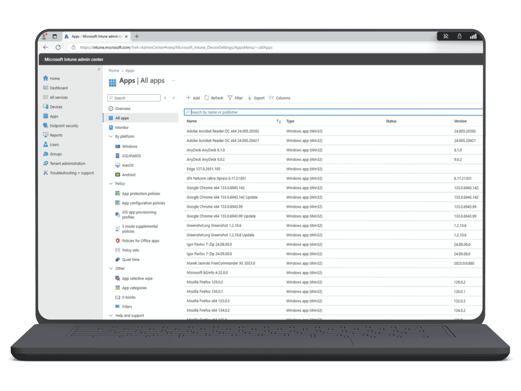Open the Filter options
Screen dimensions: 521x391
[235, 98]
